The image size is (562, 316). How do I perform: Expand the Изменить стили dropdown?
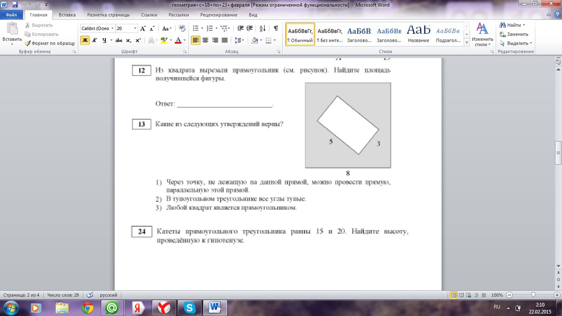[482, 35]
